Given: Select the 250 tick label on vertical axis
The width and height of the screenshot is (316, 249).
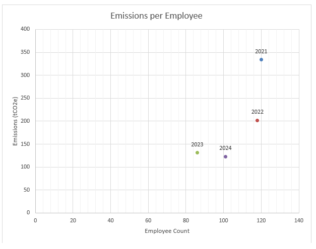Looking at the screenshot, I should pos(25,98).
